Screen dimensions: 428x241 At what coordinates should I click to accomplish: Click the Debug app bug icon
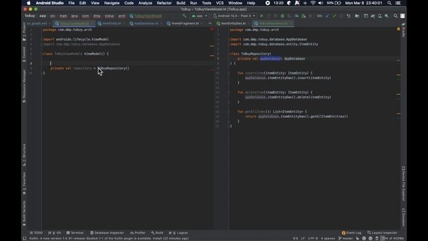pyautogui.click(x=282, y=16)
